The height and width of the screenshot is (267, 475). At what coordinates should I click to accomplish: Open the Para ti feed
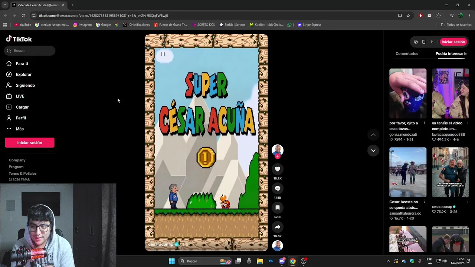[x=22, y=63]
